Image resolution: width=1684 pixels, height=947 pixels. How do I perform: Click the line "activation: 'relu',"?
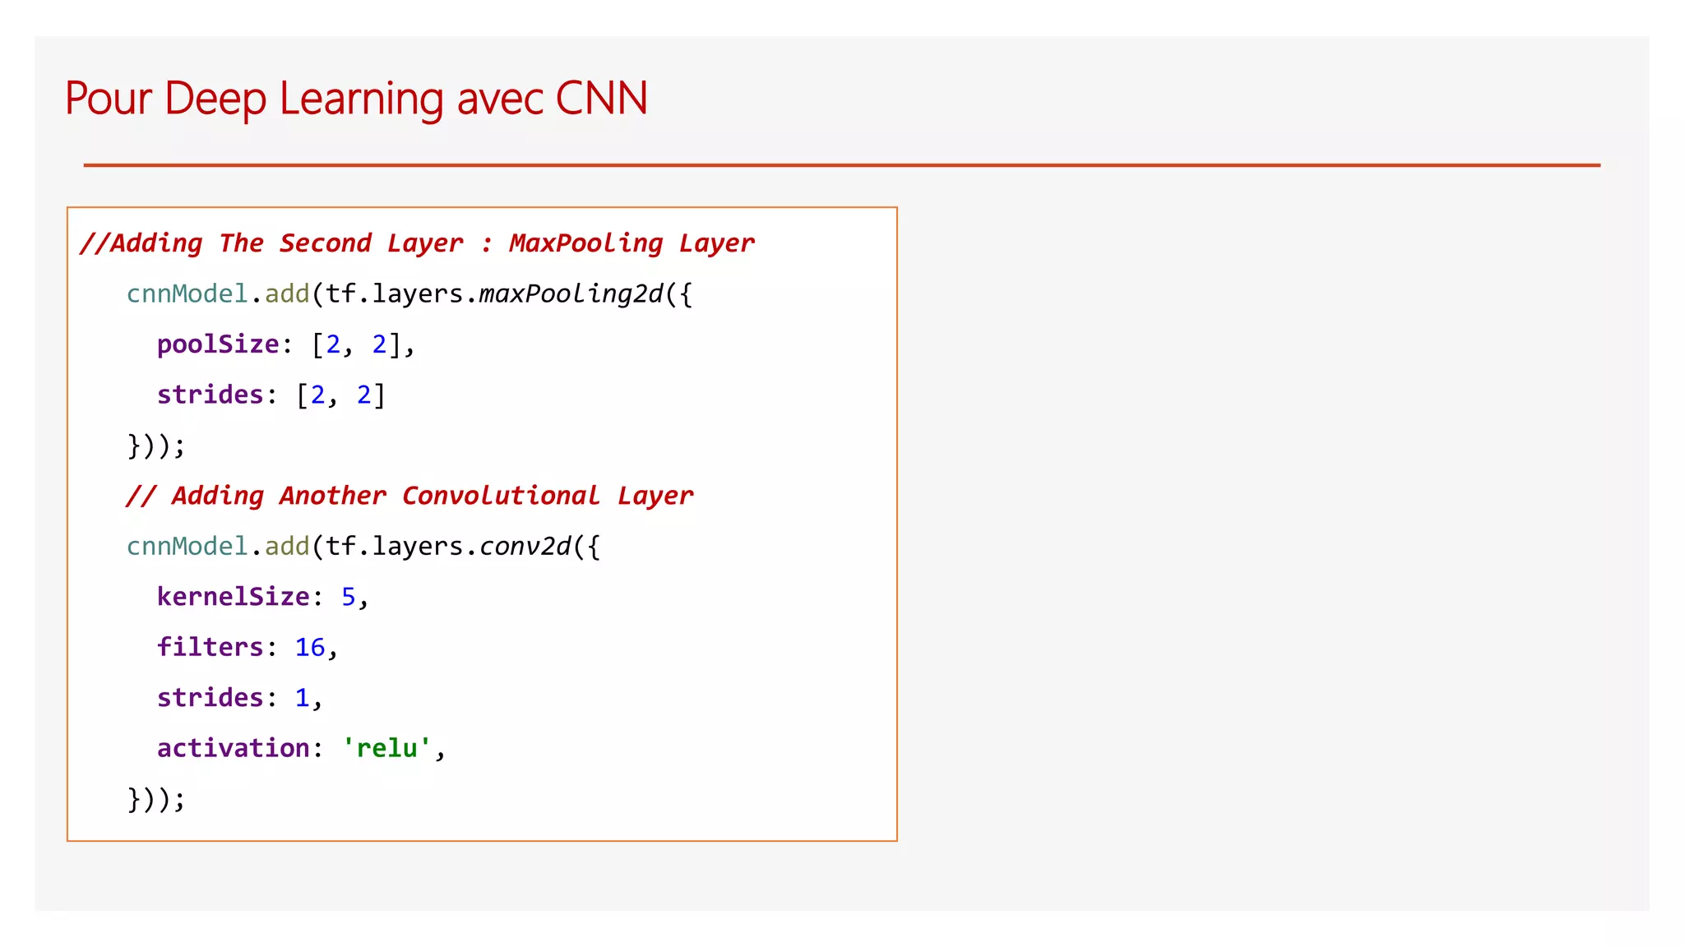[x=302, y=748]
